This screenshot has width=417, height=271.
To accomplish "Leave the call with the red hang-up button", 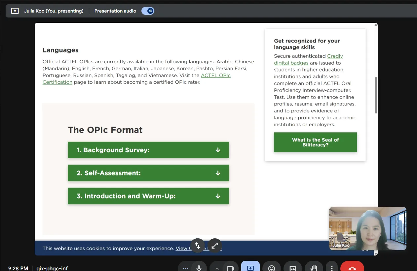I will pyautogui.click(x=352, y=268).
